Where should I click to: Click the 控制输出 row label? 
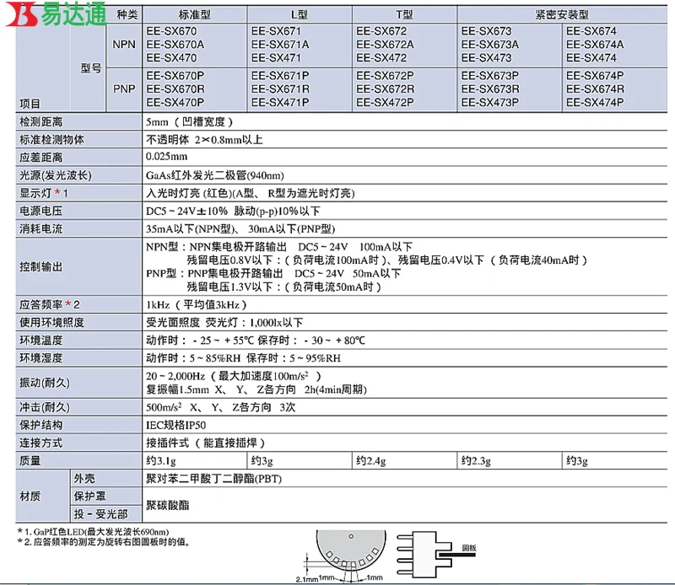coord(40,266)
